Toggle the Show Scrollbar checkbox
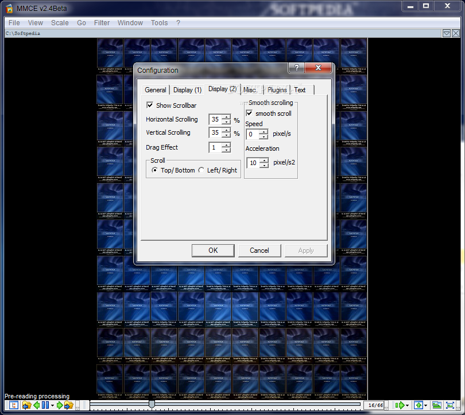 [x=150, y=105]
